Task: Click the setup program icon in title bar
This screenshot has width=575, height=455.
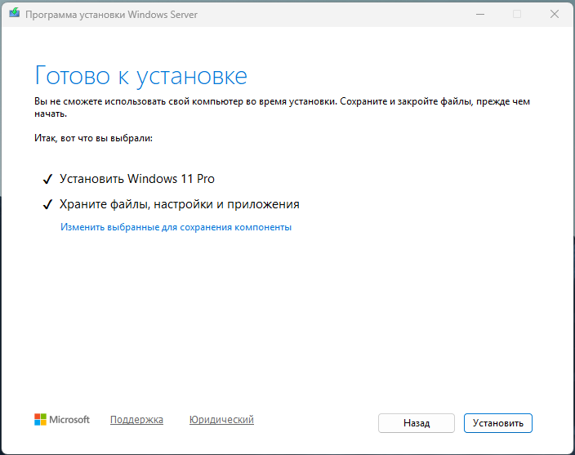Action: 15,15
